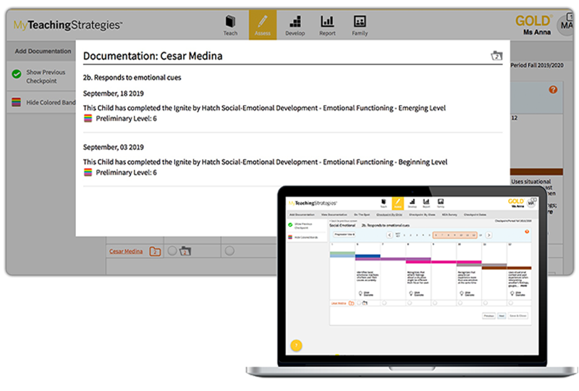The height and width of the screenshot is (391, 579).
Task: Toggle Hide Colored Bands option
Action: pyautogui.click(x=16, y=103)
